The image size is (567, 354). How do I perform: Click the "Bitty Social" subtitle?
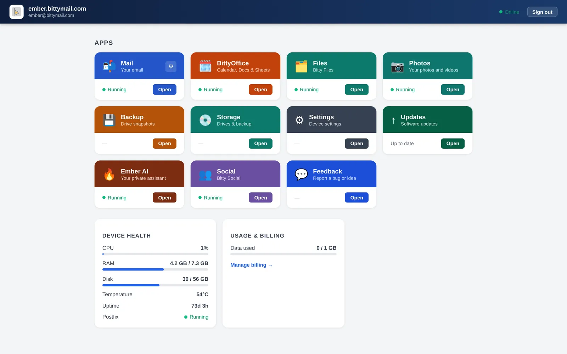tap(229, 178)
